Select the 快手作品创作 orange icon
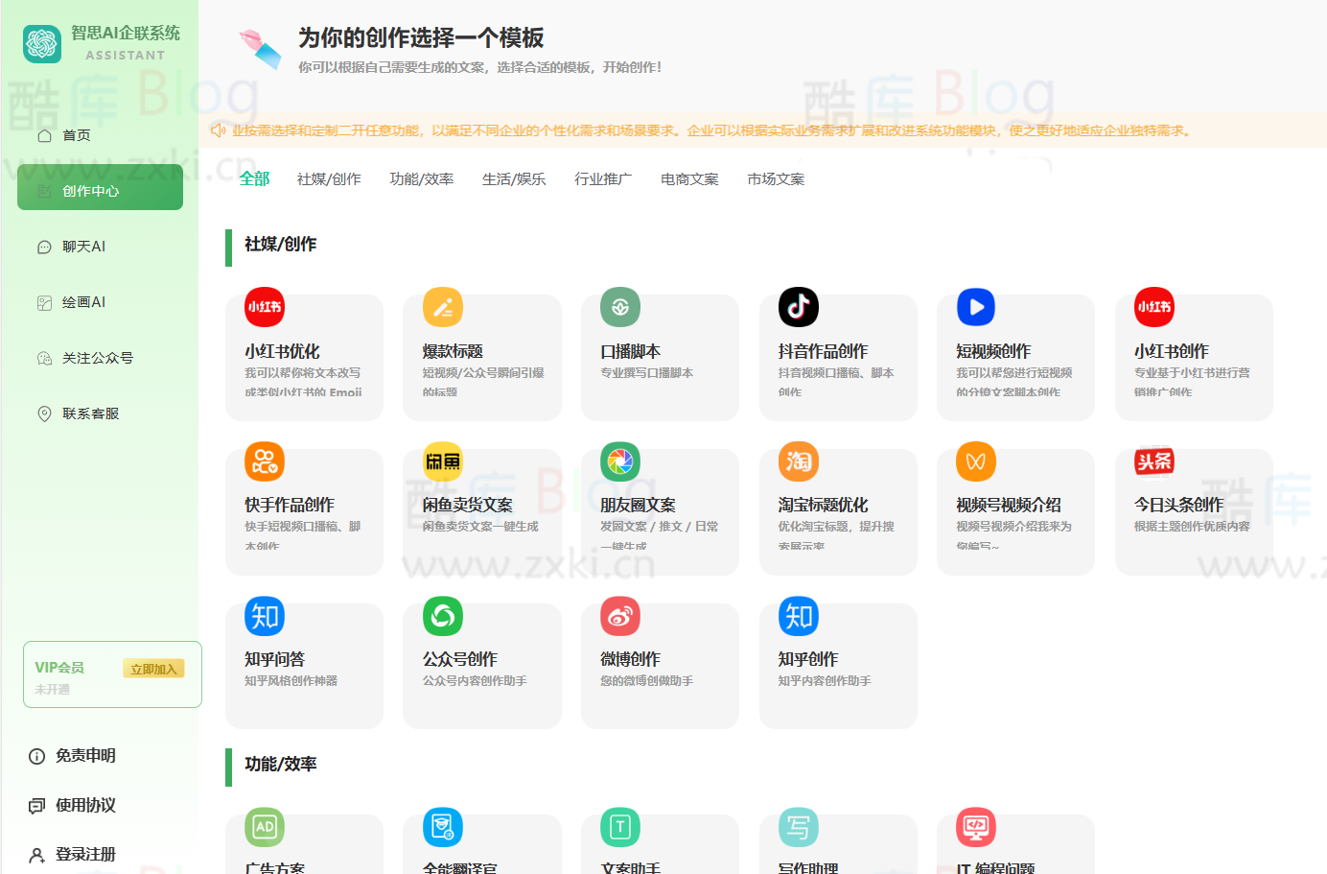 pos(265,461)
